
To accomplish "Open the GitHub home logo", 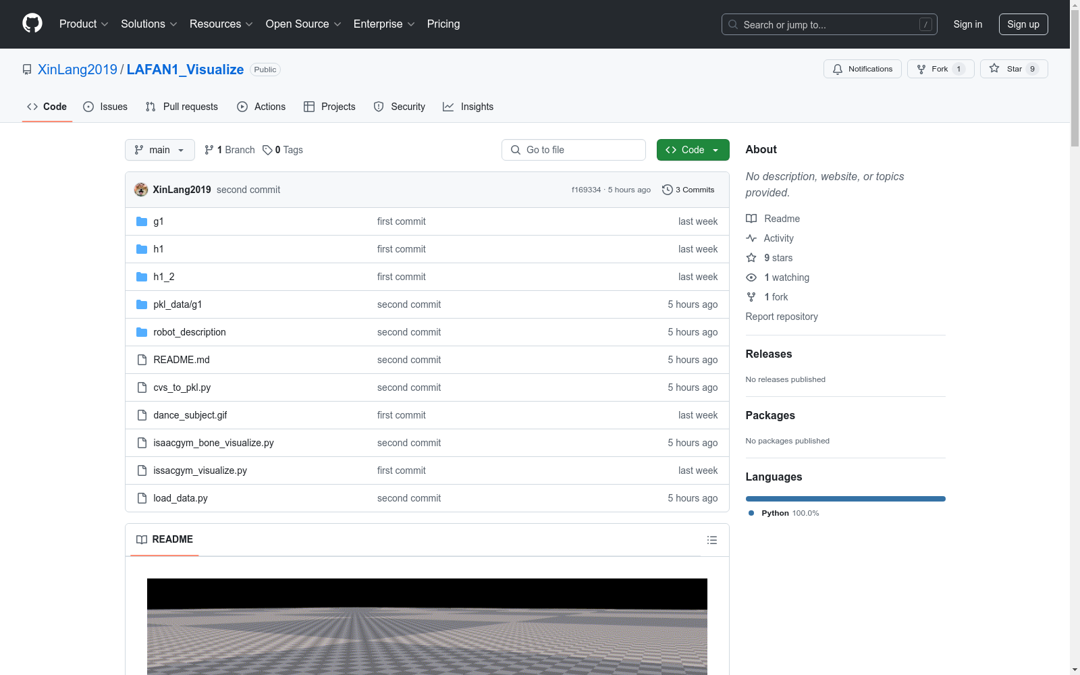I will [x=32, y=24].
